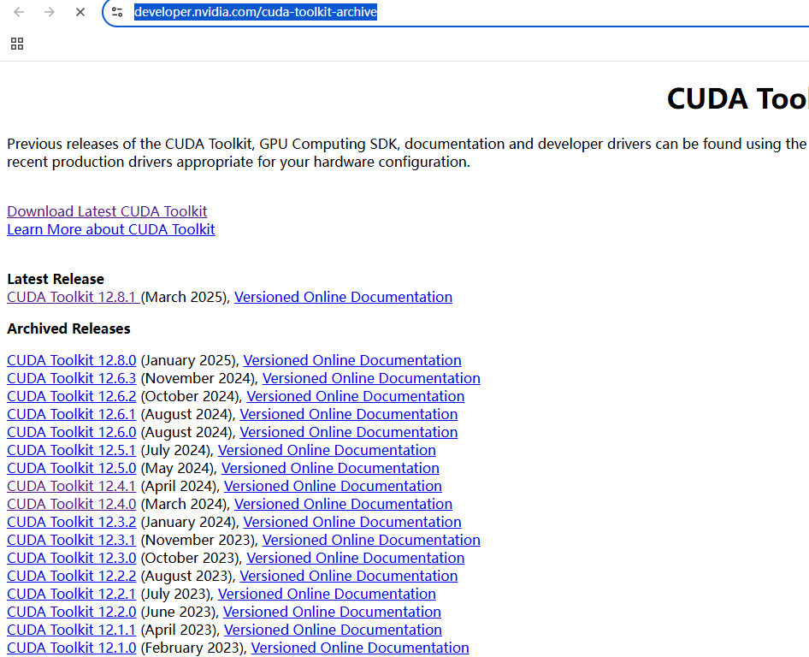Open Versioned Online Documentation for 12.2.0
The image size is (809, 657).
point(332,613)
